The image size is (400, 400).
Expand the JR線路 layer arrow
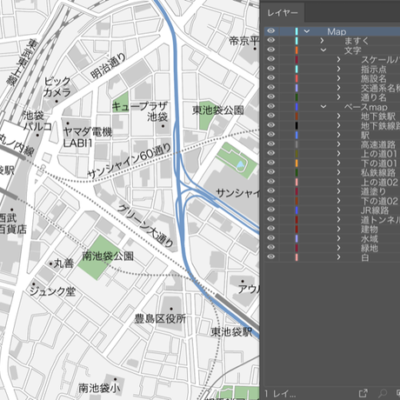pos(338,210)
